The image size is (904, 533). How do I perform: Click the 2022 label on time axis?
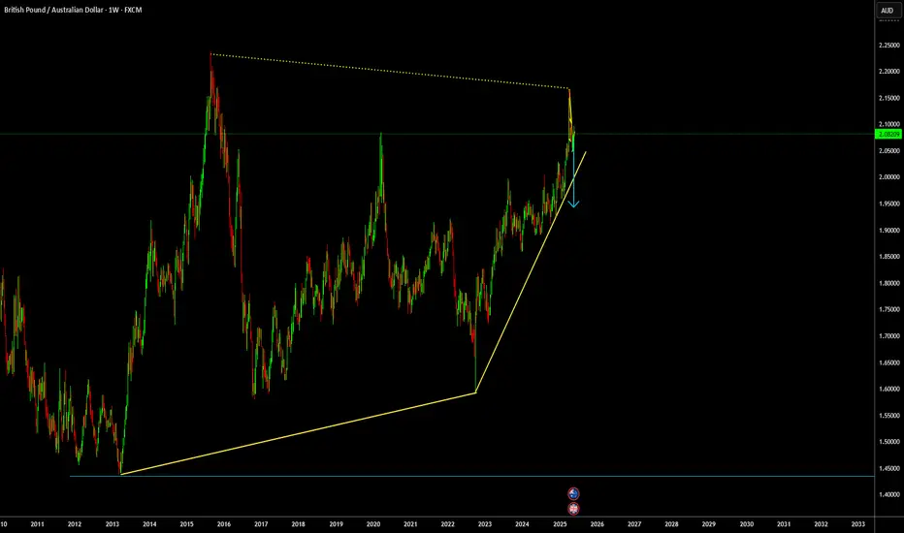click(x=447, y=524)
